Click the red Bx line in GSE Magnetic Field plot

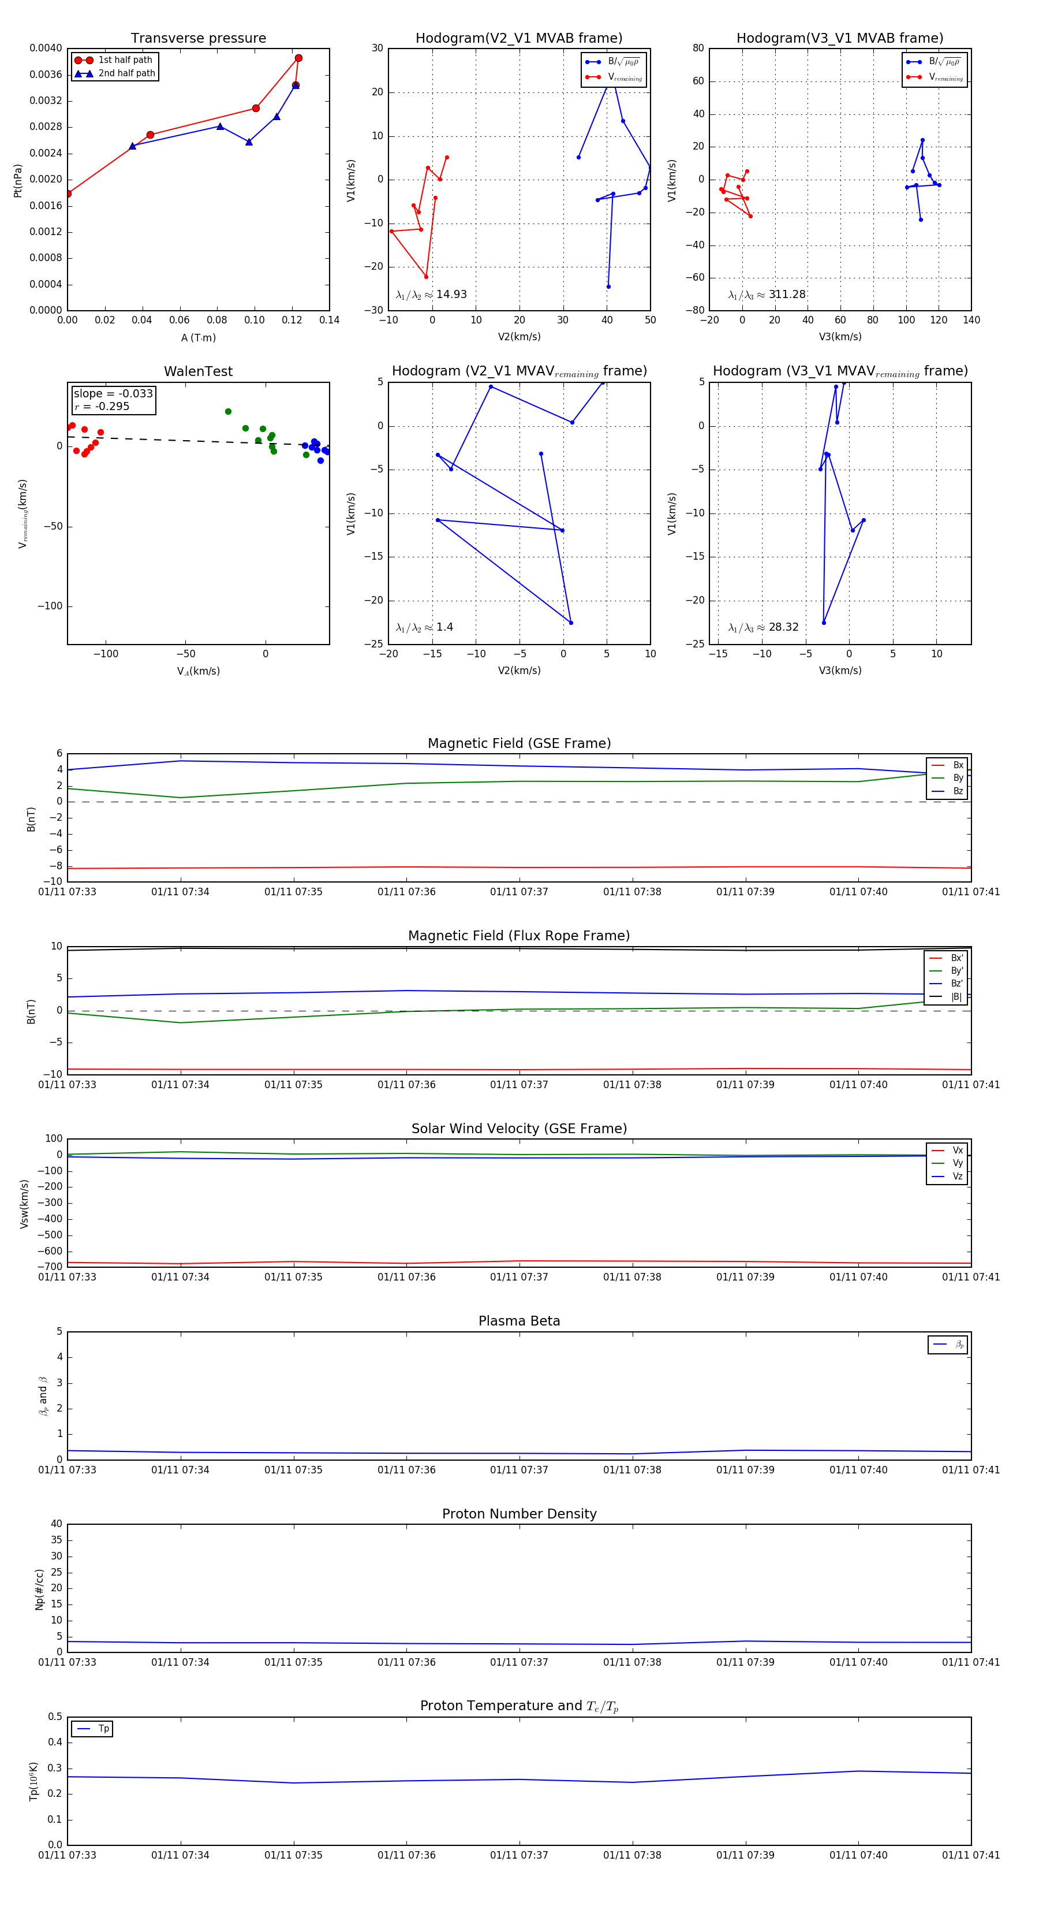519,867
